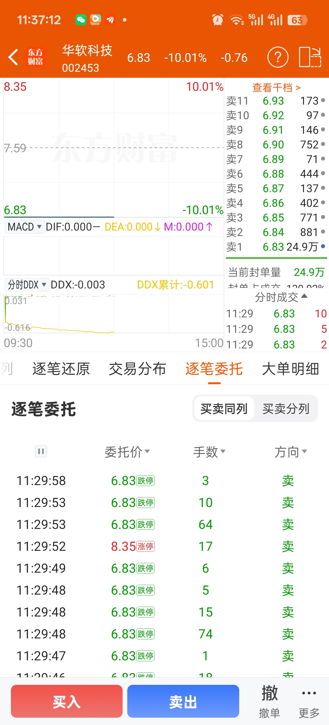Tap the 撤单 cancel order icon

tap(269, 701)
